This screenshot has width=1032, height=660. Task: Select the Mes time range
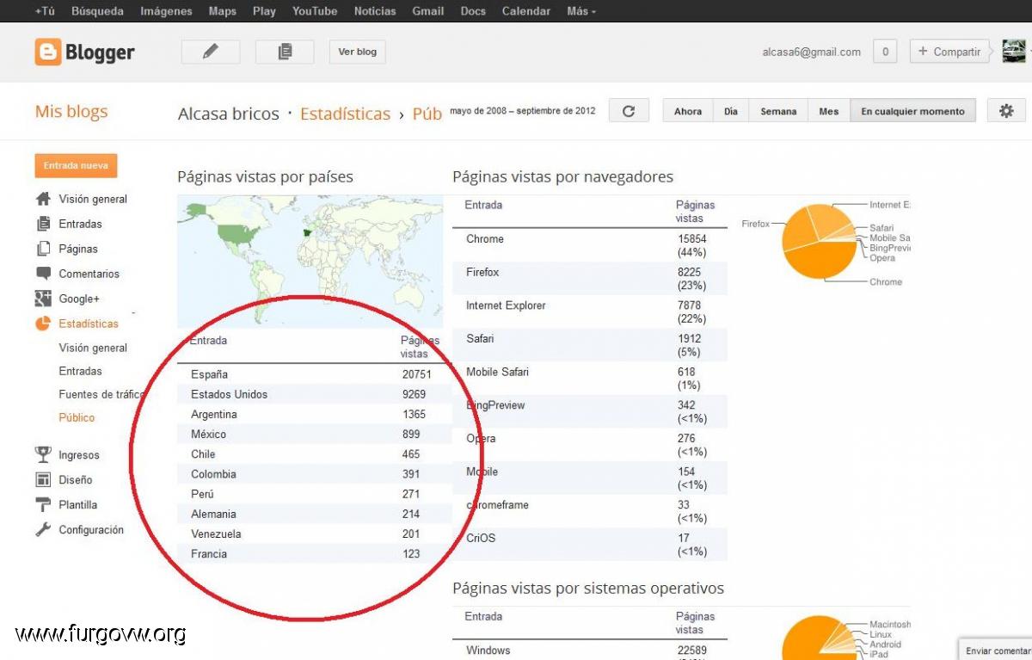coord(829,111)
